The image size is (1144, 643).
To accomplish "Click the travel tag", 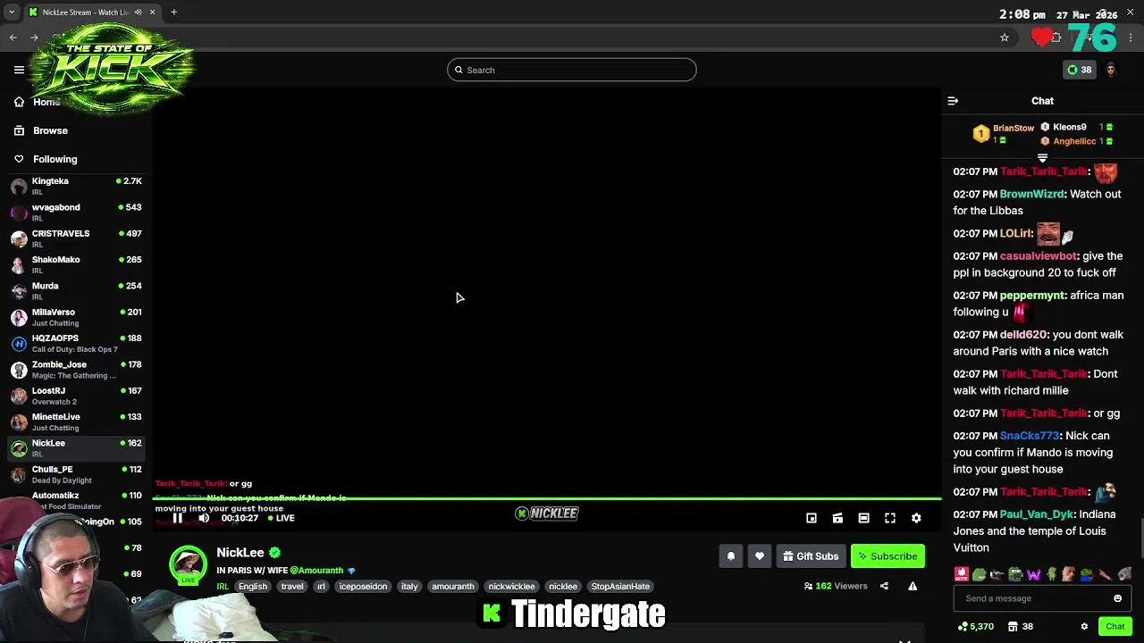I will tap(292, 587).
